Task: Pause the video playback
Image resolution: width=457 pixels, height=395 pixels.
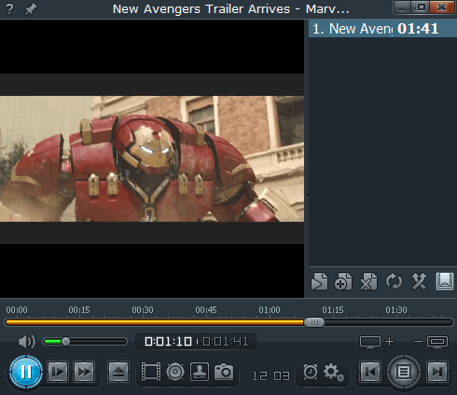Action: [26, 372]
